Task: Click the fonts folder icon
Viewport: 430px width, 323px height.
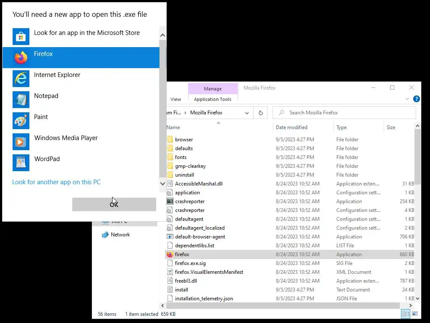Action: 170,157
